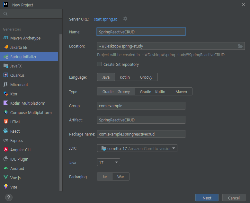Click the Spring Initializr leaf icon

pyautogui.click(x=6, y=57)
